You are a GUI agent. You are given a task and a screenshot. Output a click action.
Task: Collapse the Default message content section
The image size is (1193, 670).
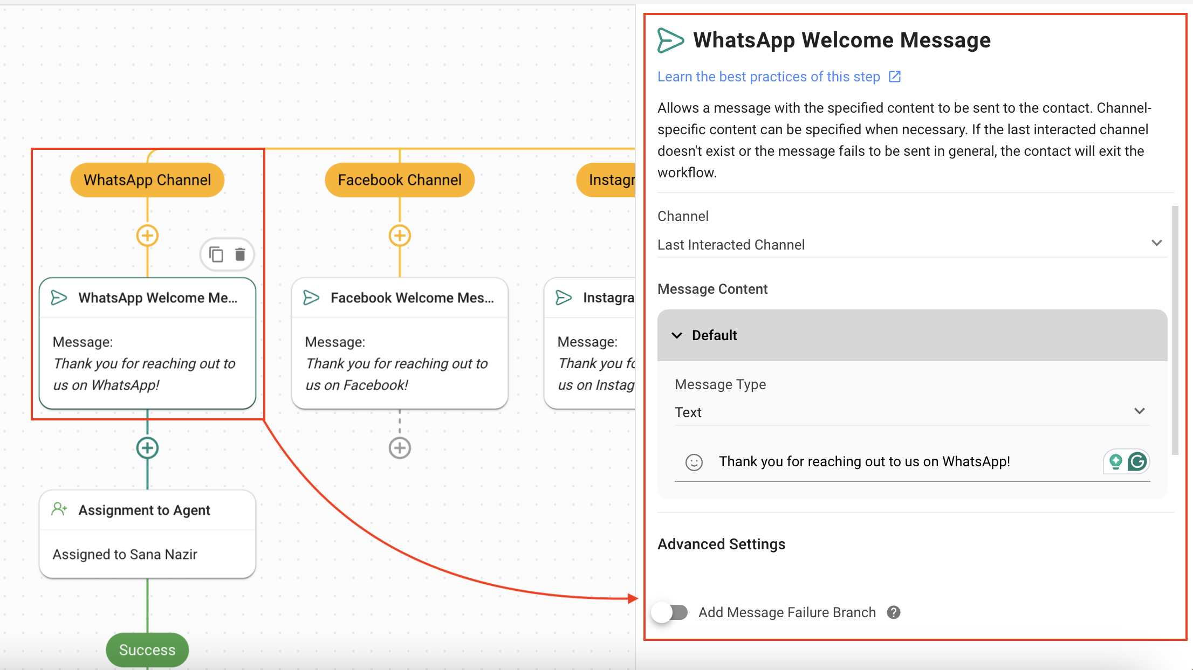coord(677,335)
